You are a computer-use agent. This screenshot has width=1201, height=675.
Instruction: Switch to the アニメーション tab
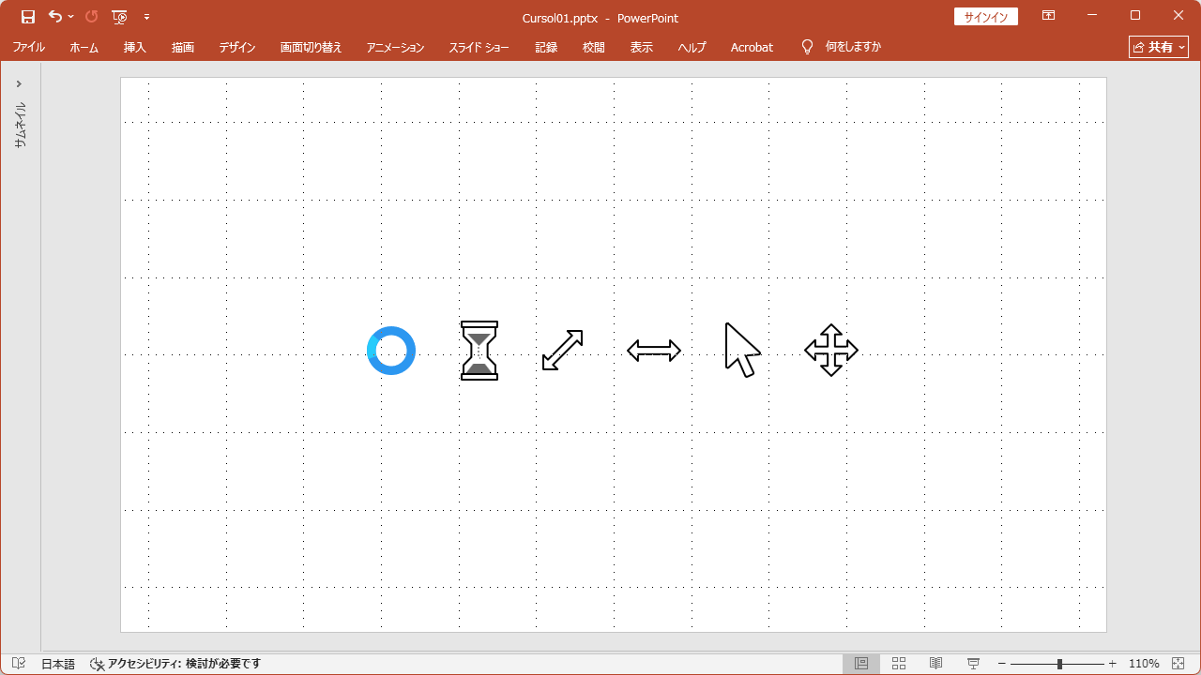[395, 47]
